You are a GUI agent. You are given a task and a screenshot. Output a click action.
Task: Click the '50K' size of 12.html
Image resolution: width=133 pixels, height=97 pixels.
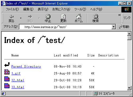pos(92,80)
